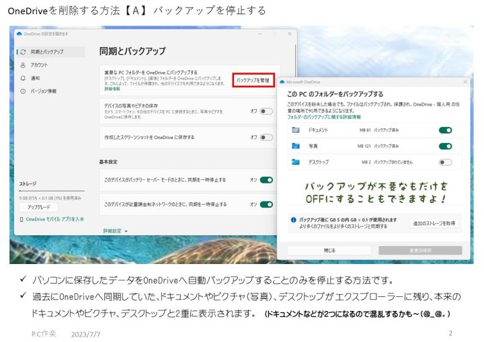Click the デスクトップ folder icon
This screenshot has height=342, width=484.
(296, 162)
